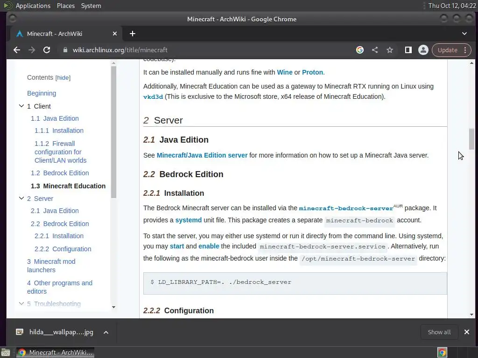Open the Places menu
The width and height of the screenshot is (478, 358).
point(65,6)
